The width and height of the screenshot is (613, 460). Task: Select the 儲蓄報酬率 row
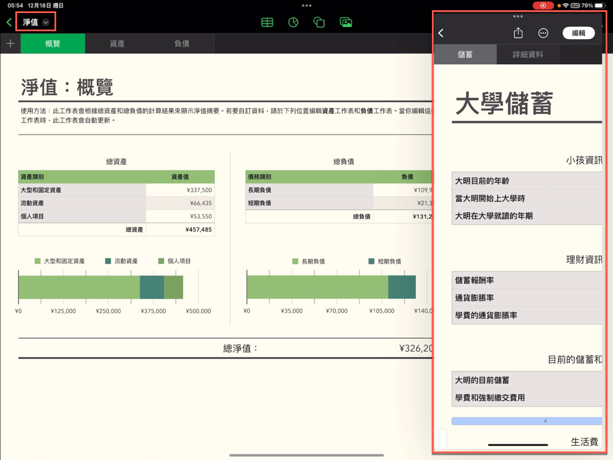[x=527, y=281]
